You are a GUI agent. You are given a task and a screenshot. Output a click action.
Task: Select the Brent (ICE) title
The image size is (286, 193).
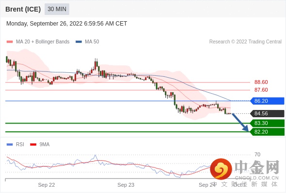(23, 9)
